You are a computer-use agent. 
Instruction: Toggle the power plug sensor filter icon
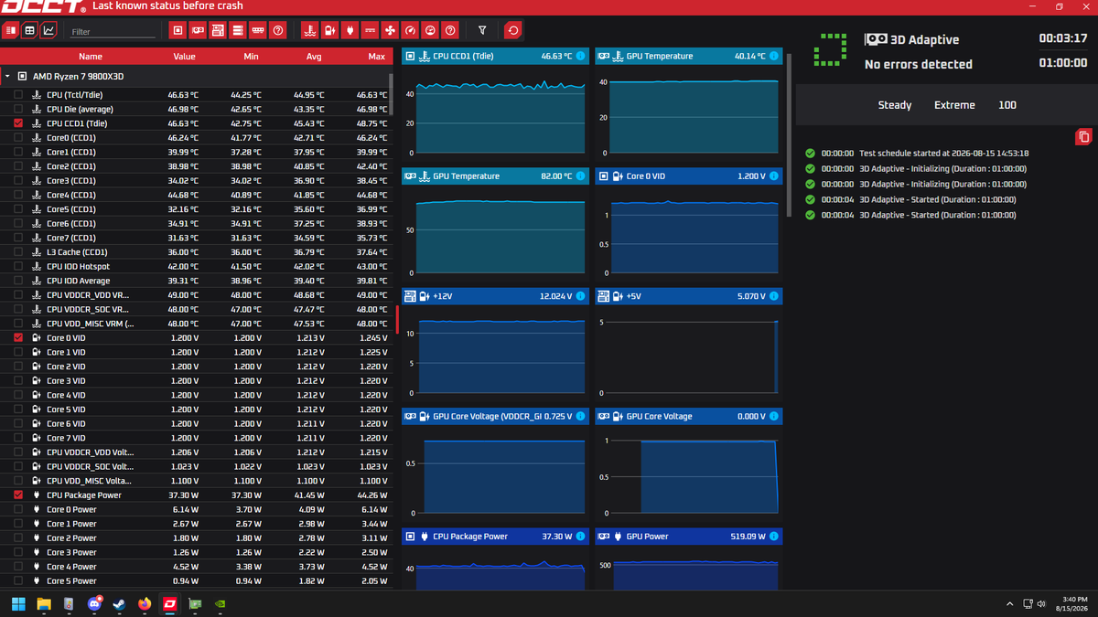coord(350,30)
